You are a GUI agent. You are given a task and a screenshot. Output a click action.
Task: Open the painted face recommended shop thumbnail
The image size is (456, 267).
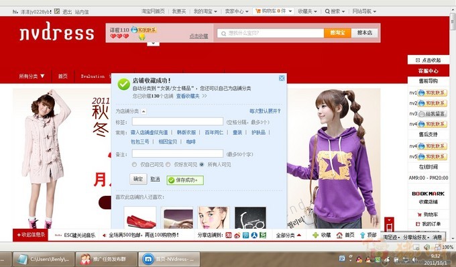tap(214, 217)
